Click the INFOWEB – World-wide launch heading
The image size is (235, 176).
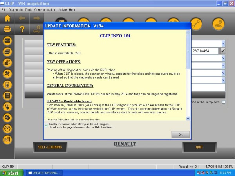click(69, 101)
